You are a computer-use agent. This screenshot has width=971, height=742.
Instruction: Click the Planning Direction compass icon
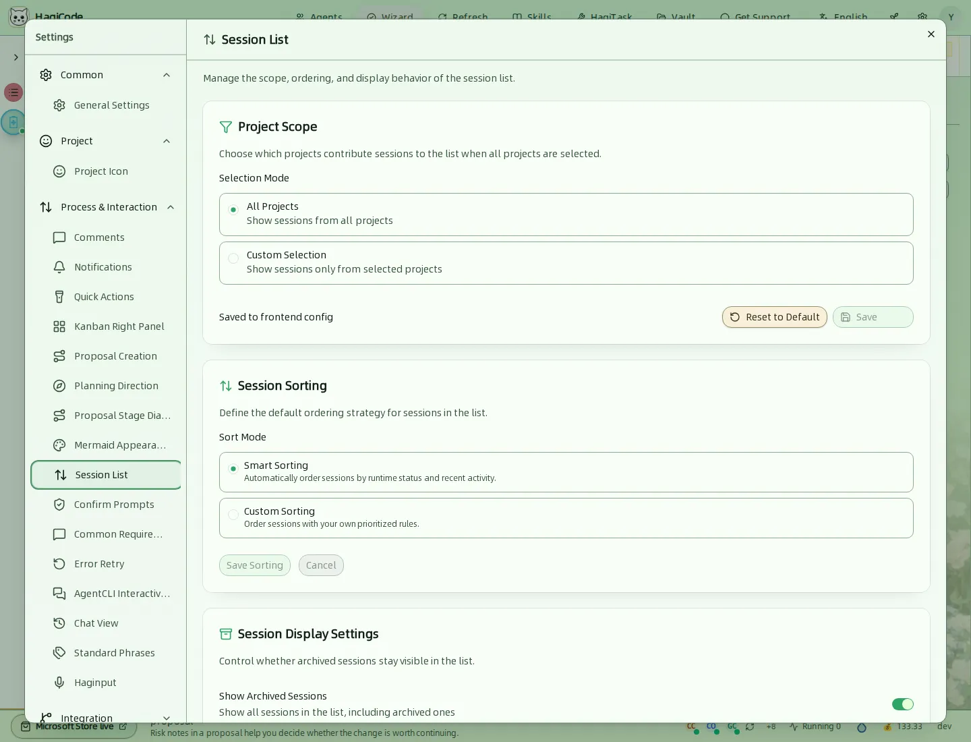(x=59, y=386)
